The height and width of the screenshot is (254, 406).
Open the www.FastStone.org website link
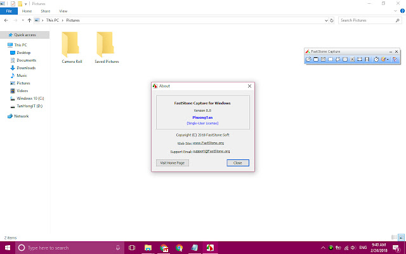coord(209,143)
